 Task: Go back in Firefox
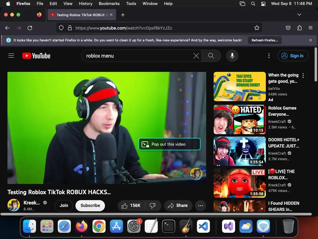click(7, 28)
